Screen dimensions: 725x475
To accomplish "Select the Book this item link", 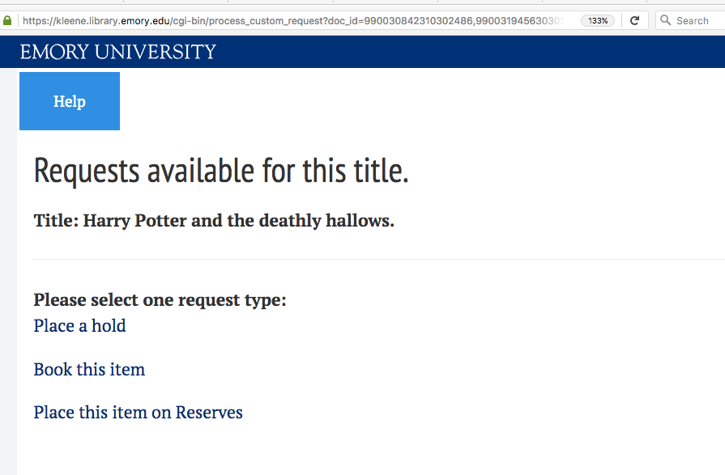I will point(89,369).
